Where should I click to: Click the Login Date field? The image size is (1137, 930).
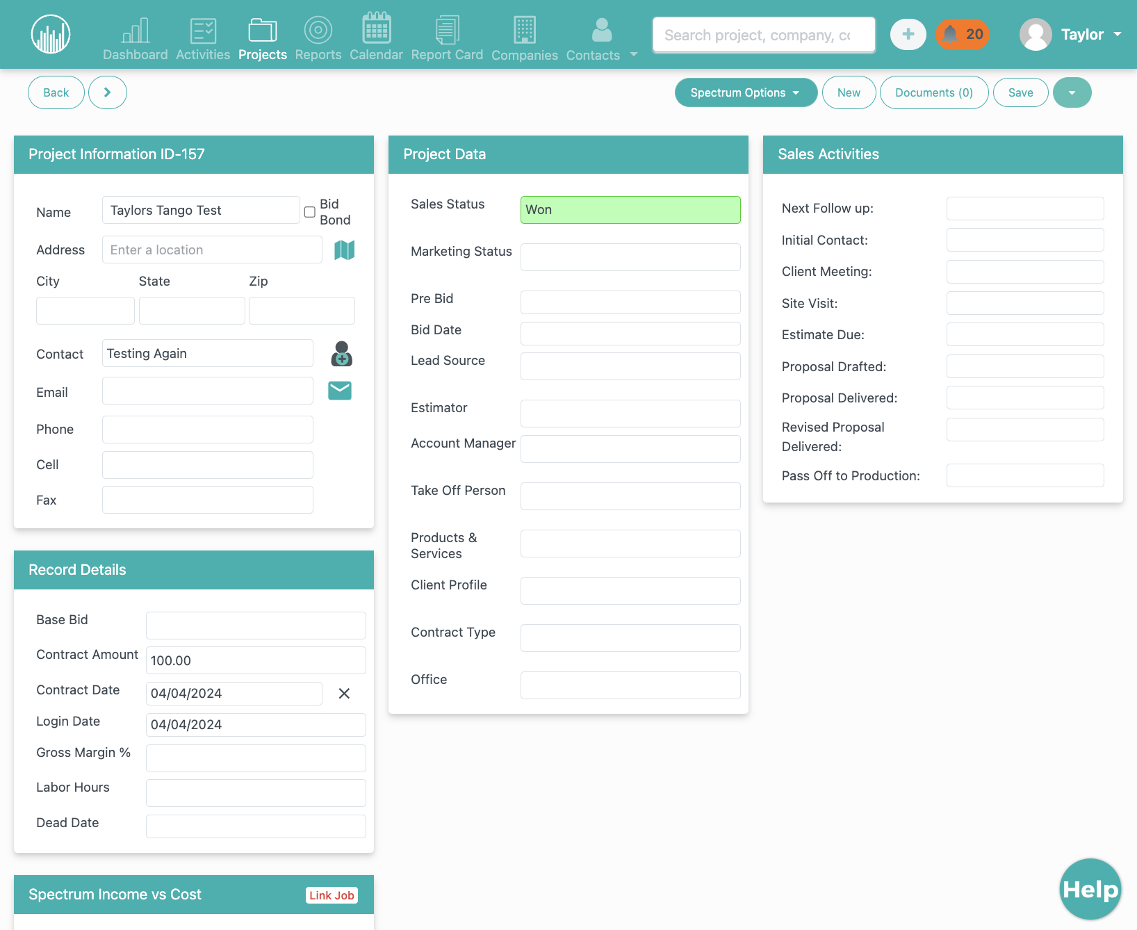[256, 725]
